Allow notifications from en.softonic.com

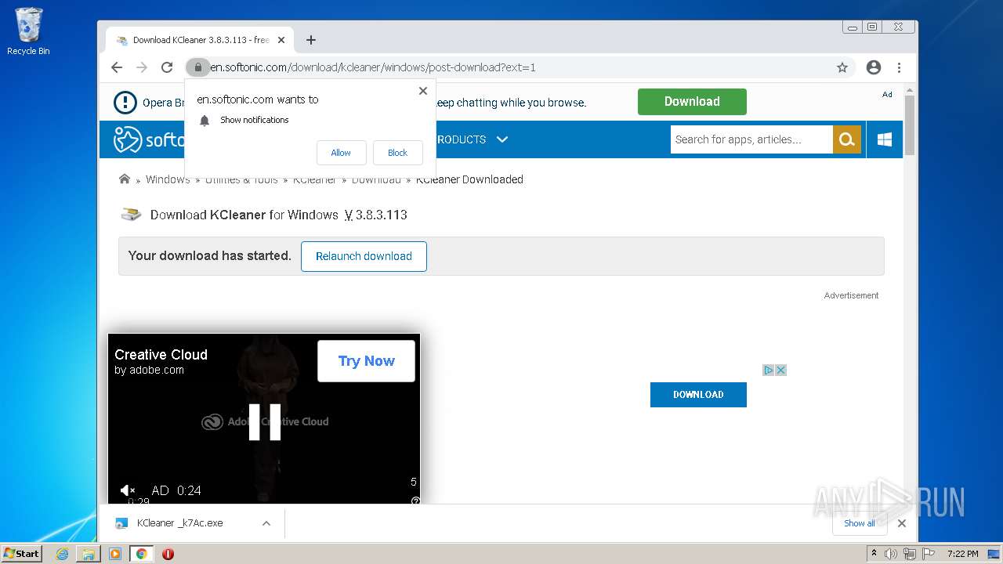click(341, 153)
